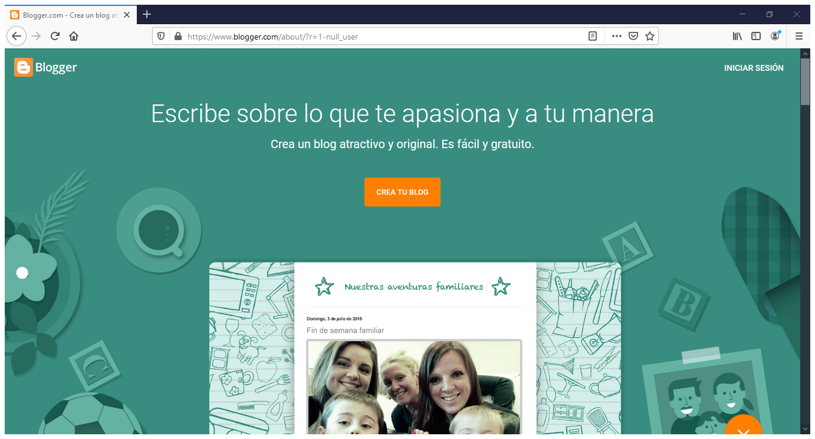815x439 pixels.
Task: Open the Firefox hamburger menu
Action: tap(799, 36)
